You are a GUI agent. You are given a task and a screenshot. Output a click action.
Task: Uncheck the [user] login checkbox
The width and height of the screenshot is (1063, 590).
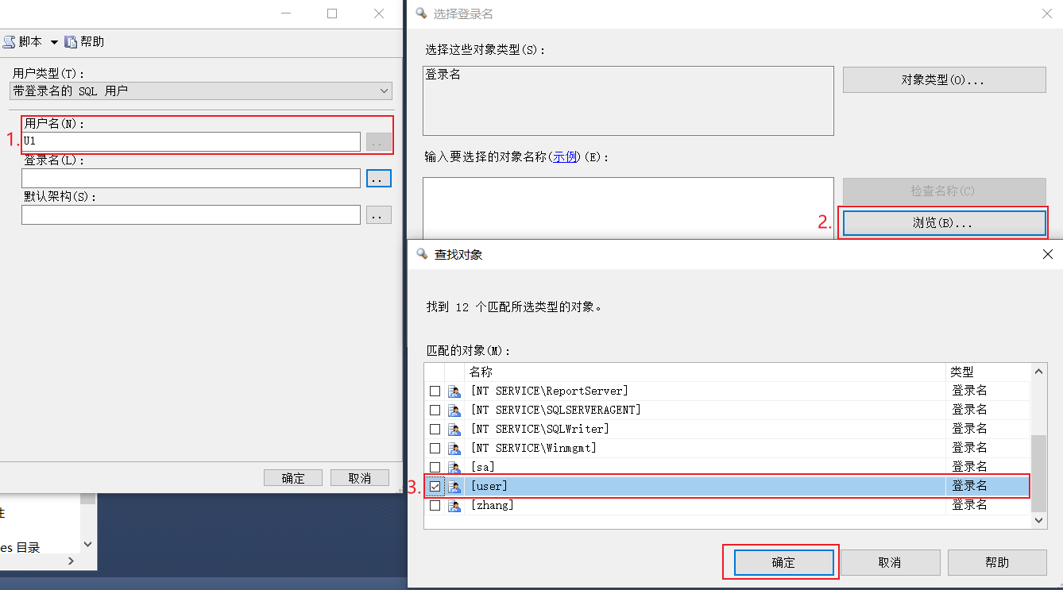point(435,487)
